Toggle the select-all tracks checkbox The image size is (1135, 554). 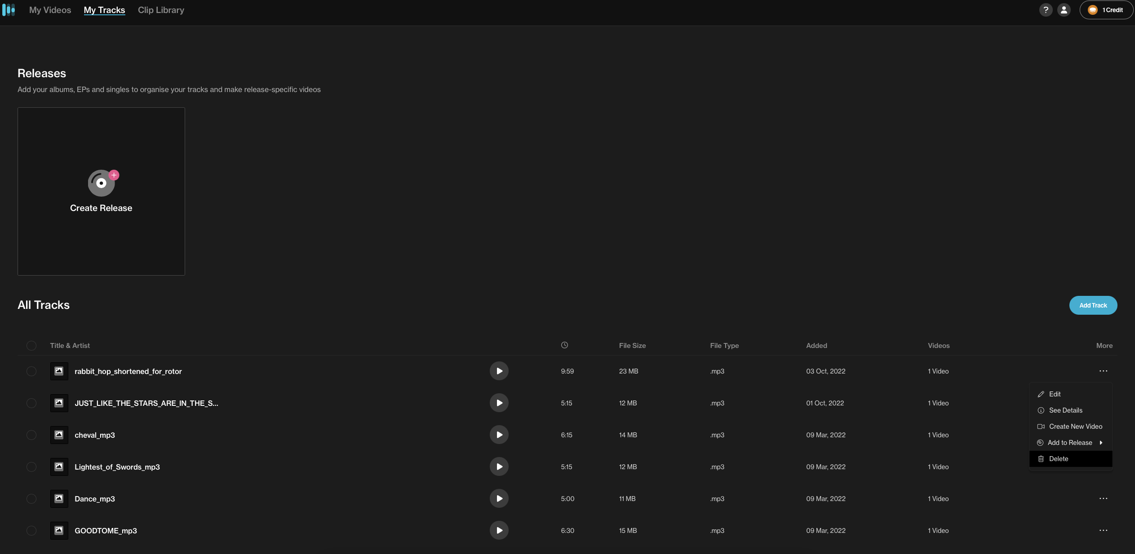(x=31, y=346)
